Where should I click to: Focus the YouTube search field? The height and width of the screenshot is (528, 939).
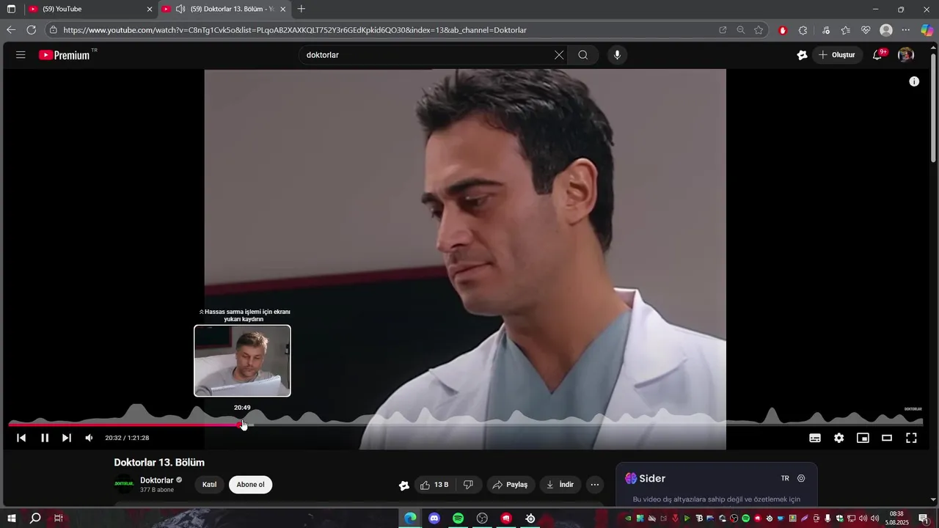pyautogui.click(x=428, y=55)
